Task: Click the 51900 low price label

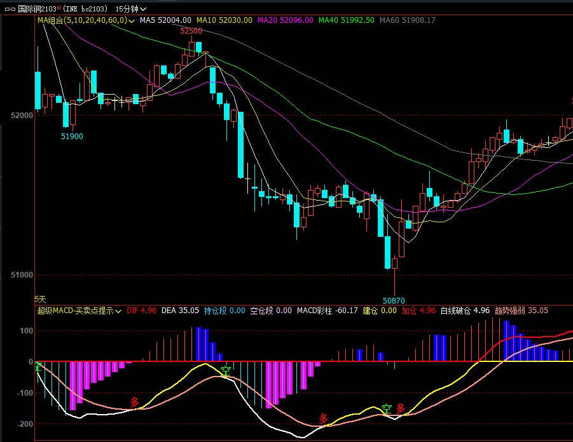Action: pyautogui.click(x=72, y=137)
